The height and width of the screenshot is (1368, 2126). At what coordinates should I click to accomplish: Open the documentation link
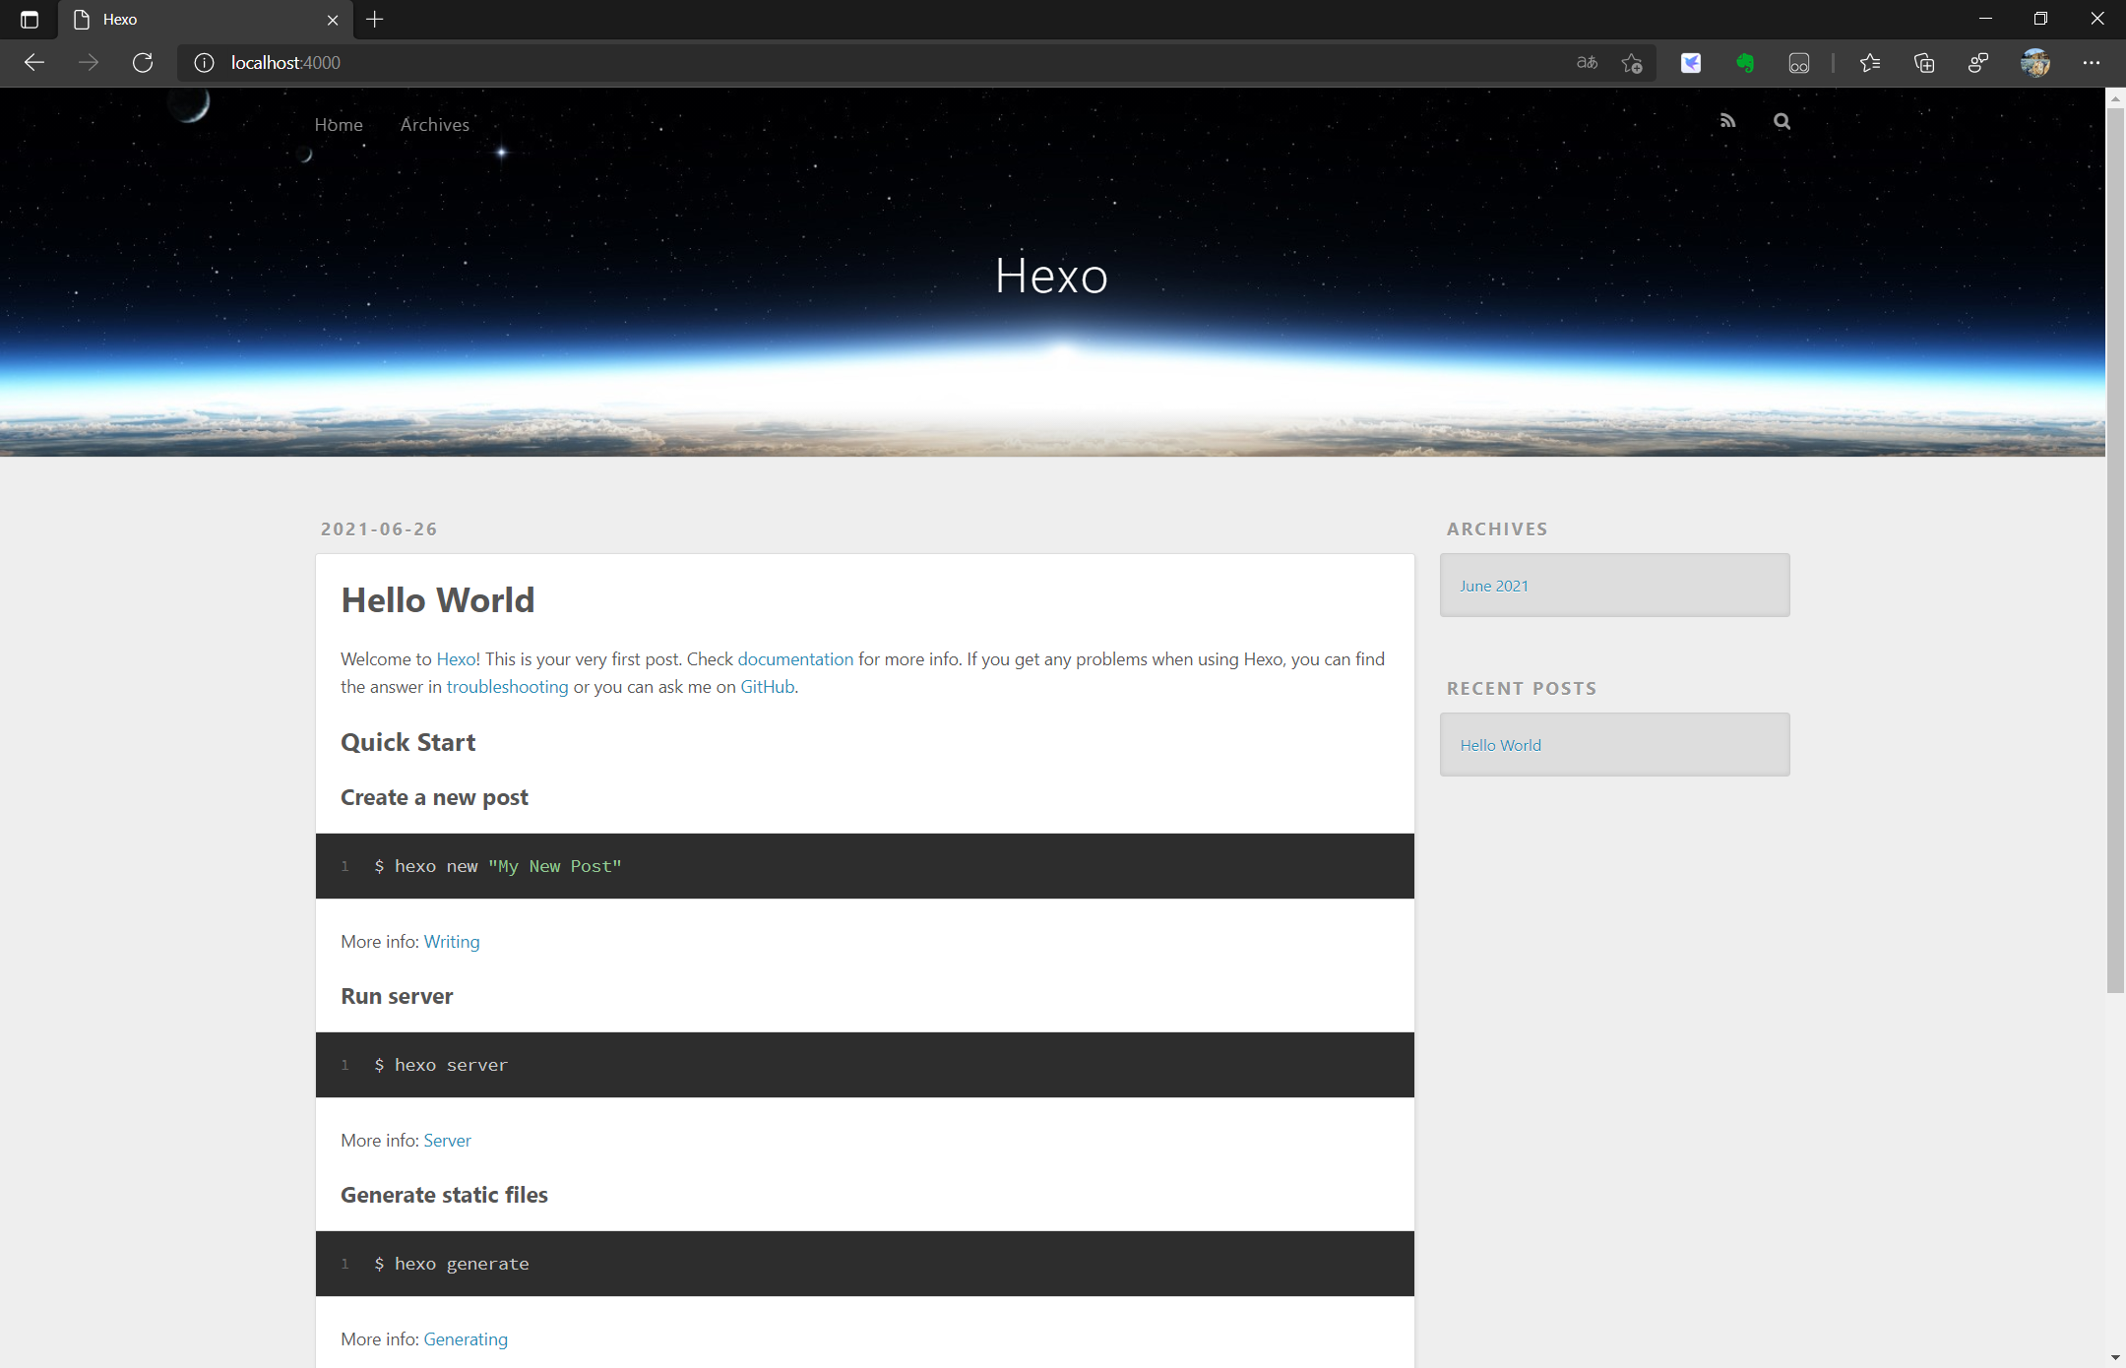pyautogui.click(x=795, y=659)
